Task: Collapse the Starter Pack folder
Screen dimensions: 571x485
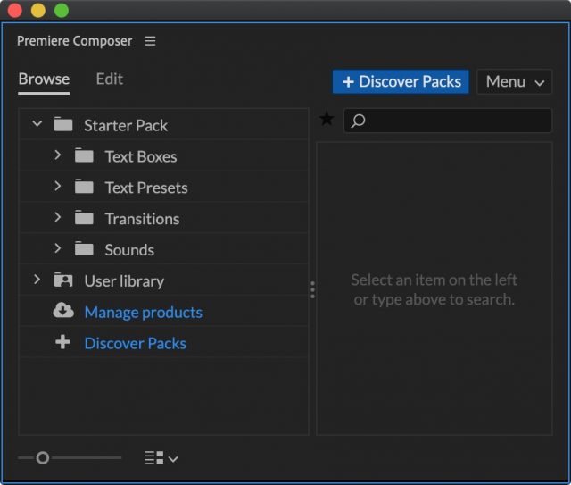Action: point(37,124)
